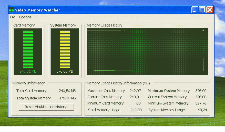Minimize the Video Memory Watcher window
The height and width of the screenshot is (132, 225).
point(195,10)
